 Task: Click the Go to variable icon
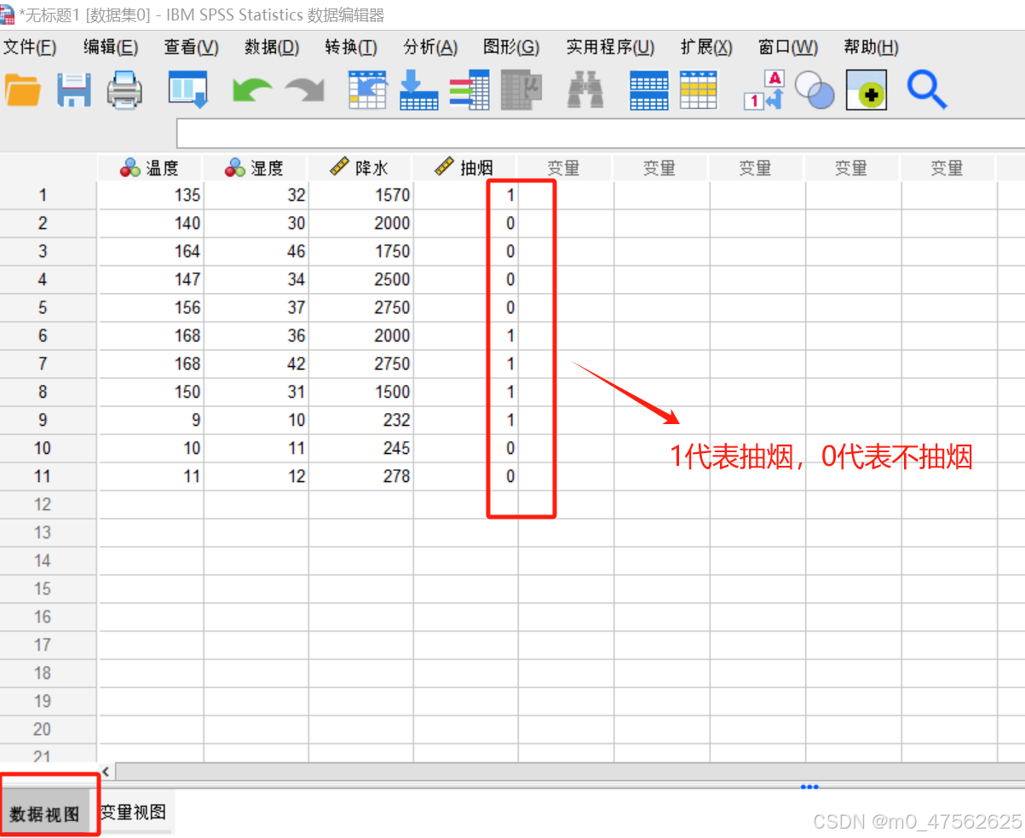click(x=419, y=89)
